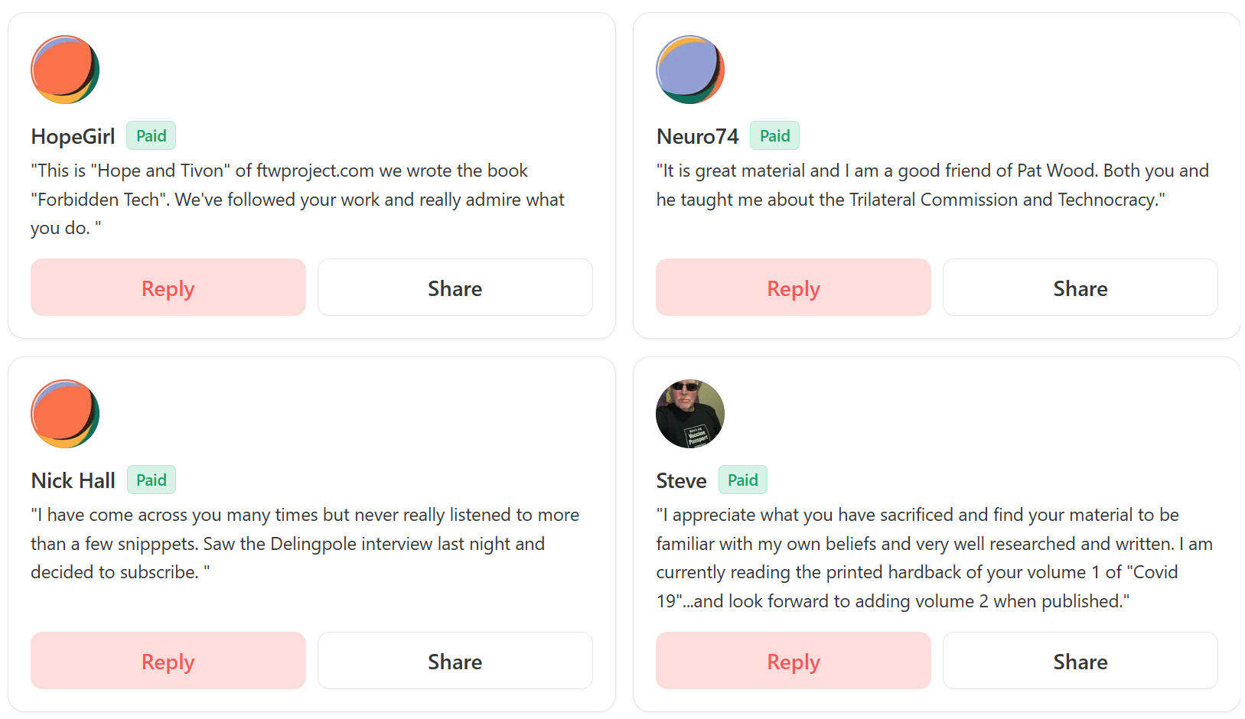The height and width of the screenshot is (719, 1245).
Task: Click the Paid badge beside Nick Hall
Action: (151, 480)
